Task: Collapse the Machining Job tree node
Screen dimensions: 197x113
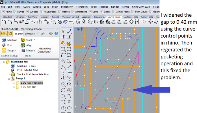Action: click(x=4, y=62)
